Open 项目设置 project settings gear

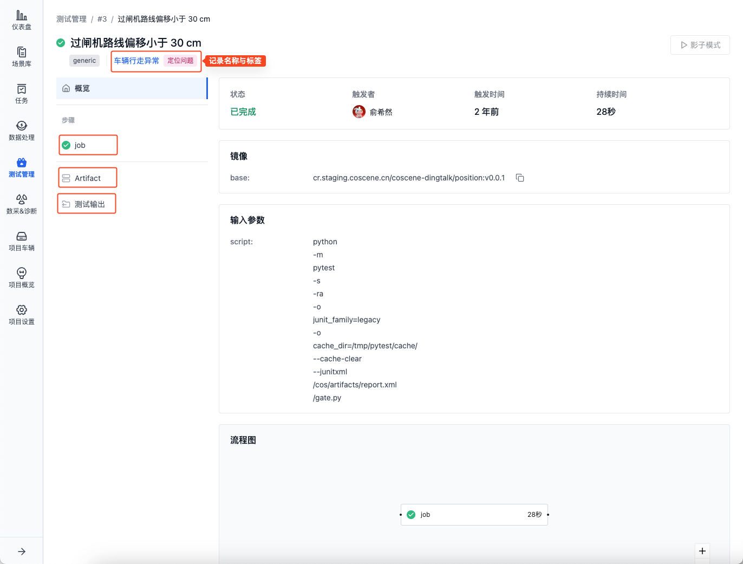pos(22,314)
